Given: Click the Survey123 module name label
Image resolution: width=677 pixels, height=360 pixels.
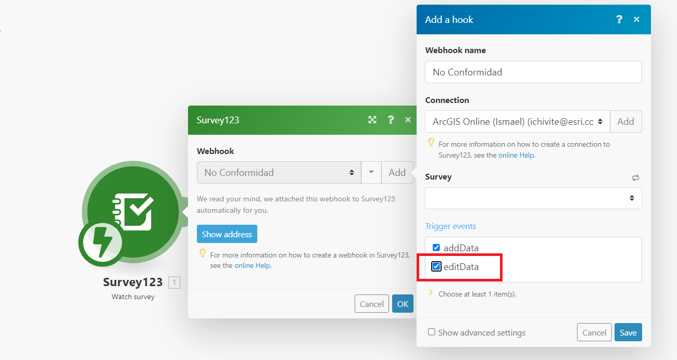Looking at the screenshot, I should coord(133,282).
